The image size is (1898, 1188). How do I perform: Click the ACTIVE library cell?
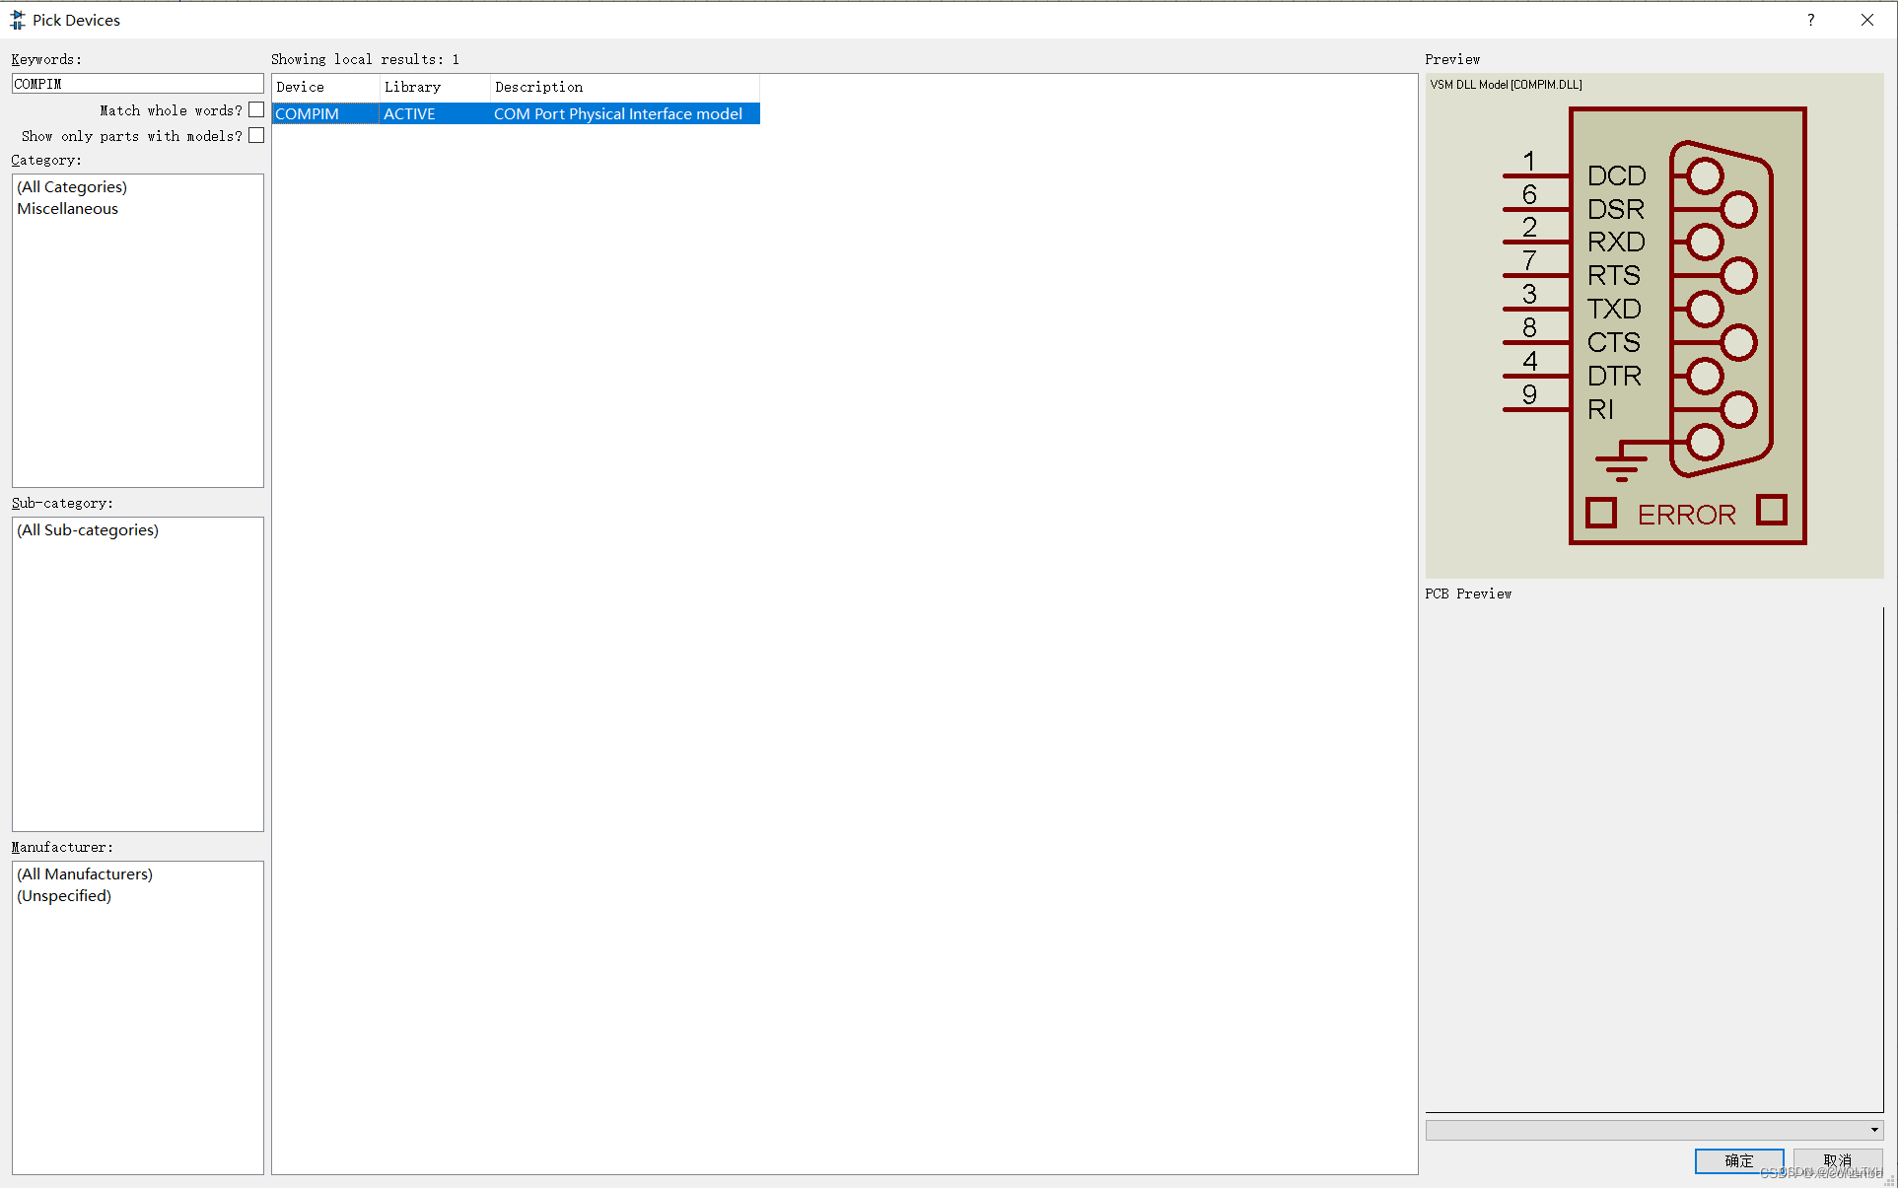pos(435,113)
